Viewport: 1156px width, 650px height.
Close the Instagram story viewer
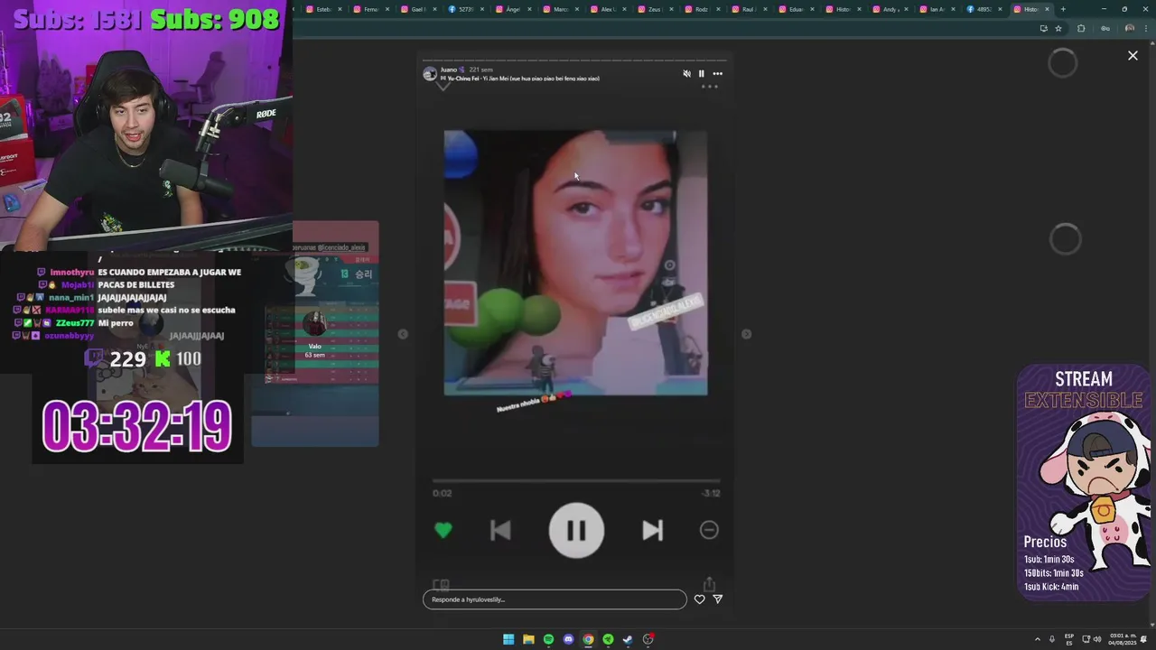(1133, 56)
